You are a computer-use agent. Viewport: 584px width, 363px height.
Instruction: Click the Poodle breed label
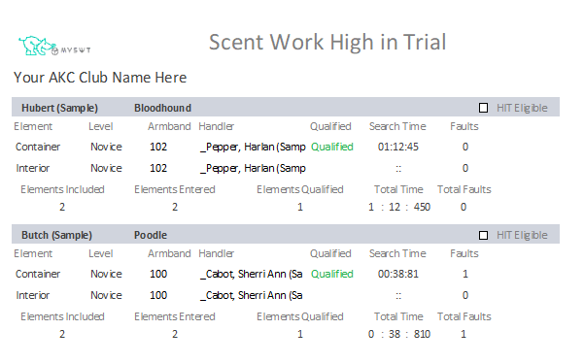(x=151, y=235)
